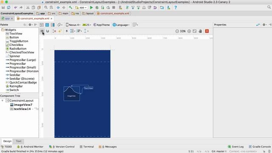Collapse the ConstraintLayout tree node
The height and width of the screenshot is (153, 272).
[3, 101]
